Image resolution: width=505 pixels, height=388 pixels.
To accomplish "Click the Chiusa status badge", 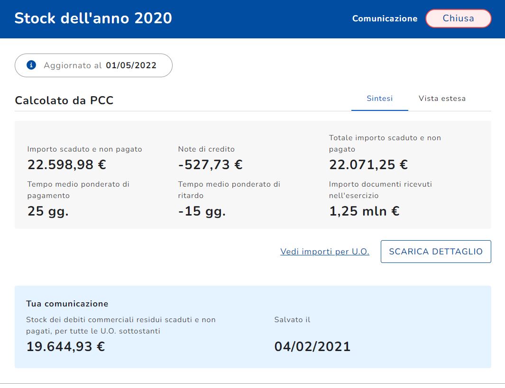I will [x=458, y=18].
